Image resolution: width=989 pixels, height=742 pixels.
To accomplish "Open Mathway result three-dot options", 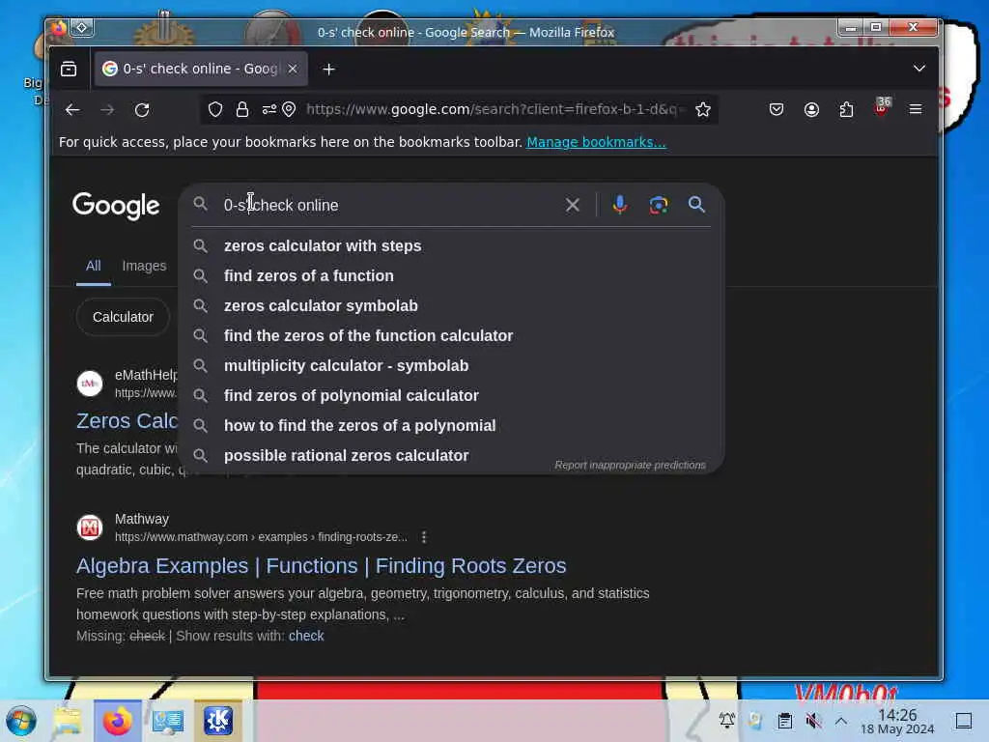I will (x=424, y=537).
